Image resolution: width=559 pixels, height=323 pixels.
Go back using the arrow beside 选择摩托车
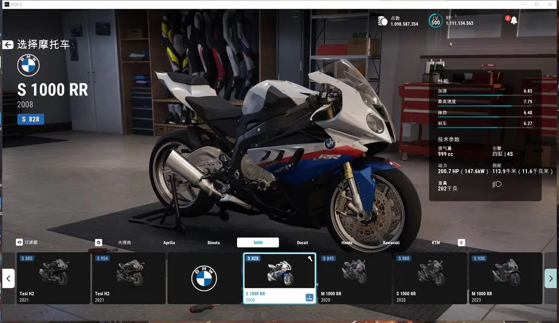tap(8, 45)
